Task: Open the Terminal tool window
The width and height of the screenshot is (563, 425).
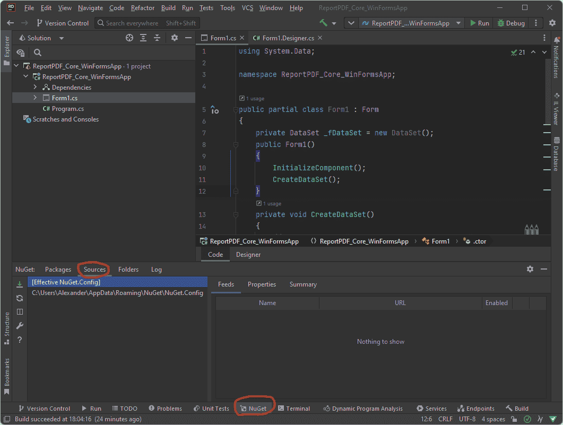Action: point(294,409)
